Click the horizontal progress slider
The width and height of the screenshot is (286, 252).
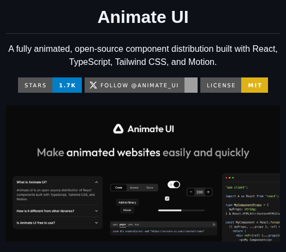click(181, 211)
